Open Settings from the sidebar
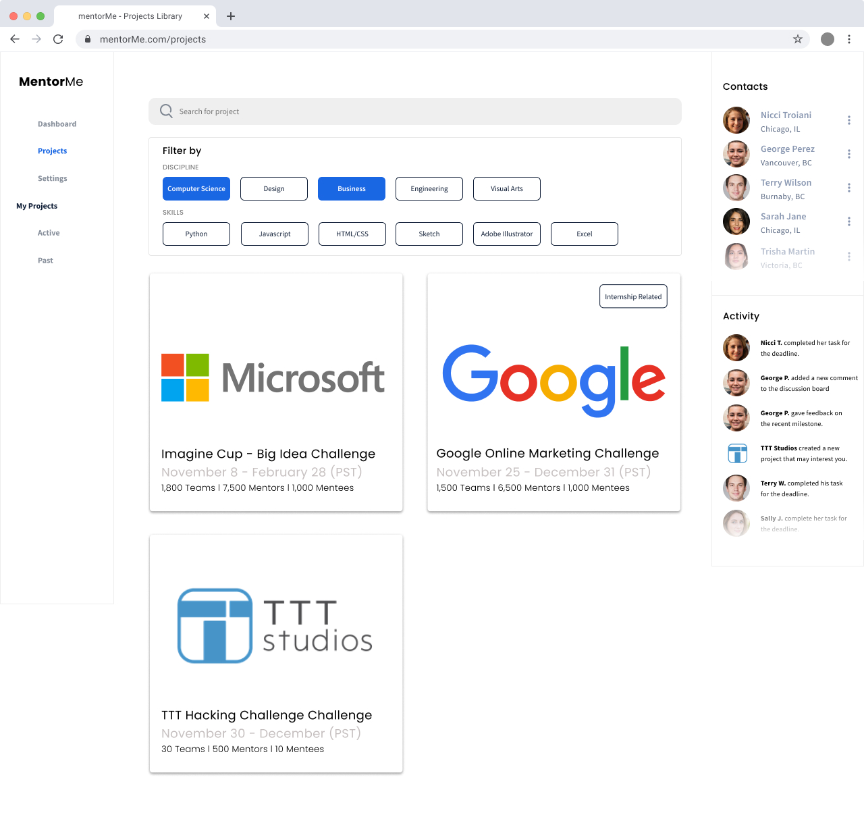The height and width of the screenshot is (821, 864). point(53,179)
